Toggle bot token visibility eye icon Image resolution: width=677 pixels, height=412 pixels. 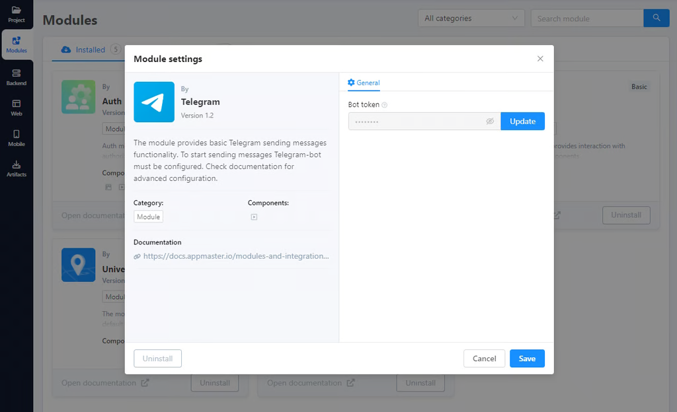[490, 121]
